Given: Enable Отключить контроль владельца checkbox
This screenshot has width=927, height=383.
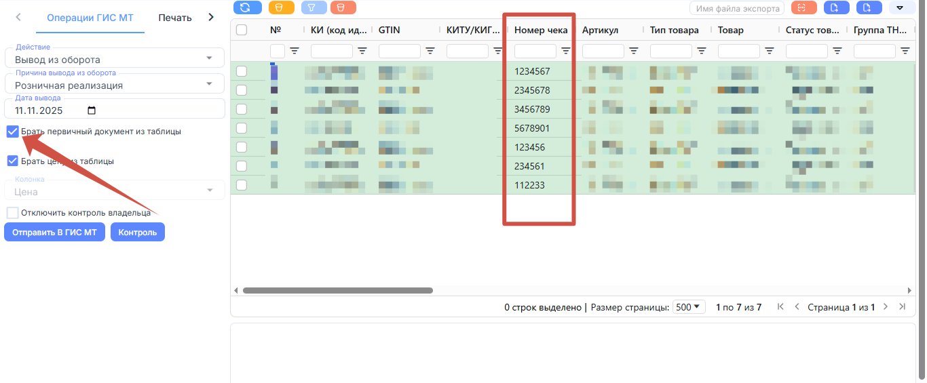Looking at the screenshot, I should pos(12,213).
